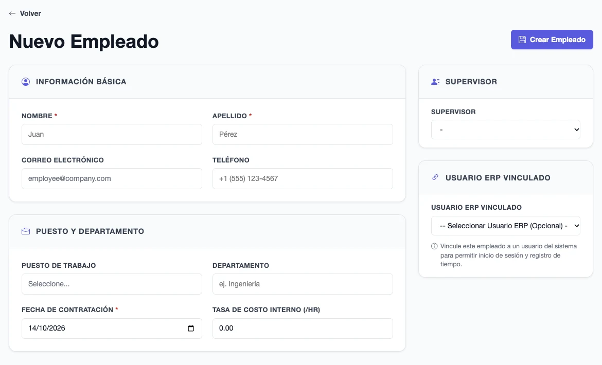Click the Tasa de Costo Interno field

(303, 328)
